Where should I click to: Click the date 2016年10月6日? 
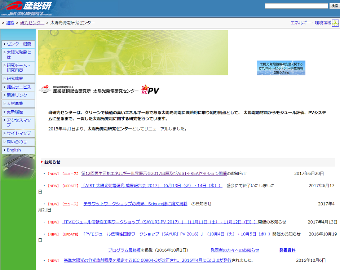(x=311, y=260)
